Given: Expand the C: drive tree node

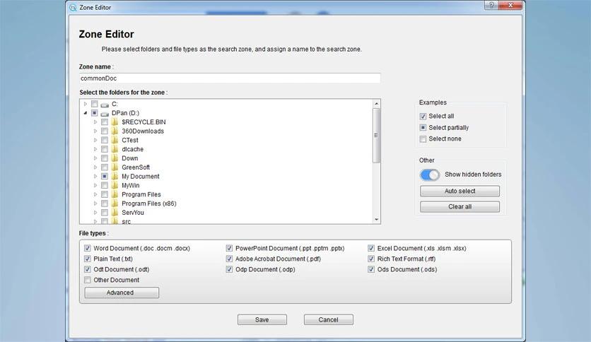Looking at the screenshot, I should click(86, 104).
